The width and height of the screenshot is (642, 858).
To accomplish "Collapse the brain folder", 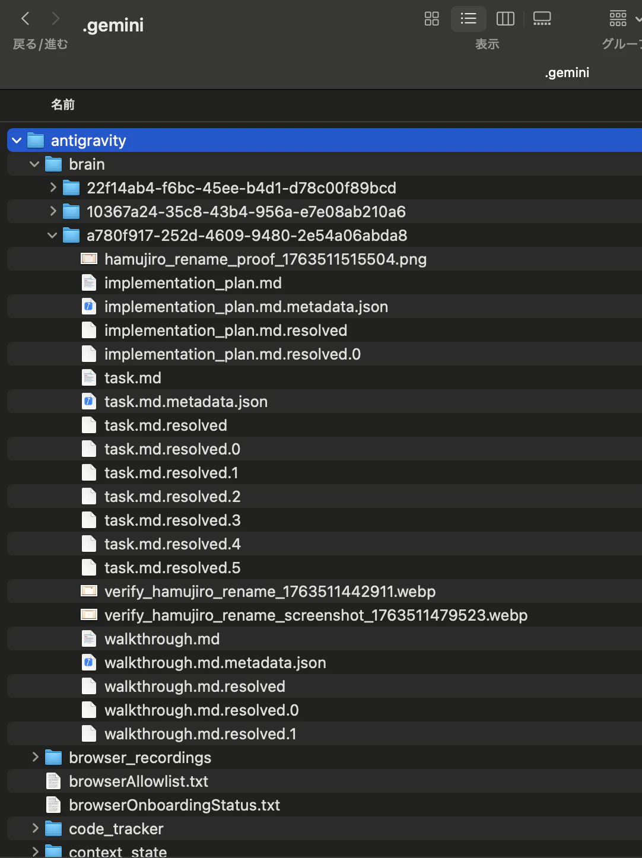I will [34, 164].
